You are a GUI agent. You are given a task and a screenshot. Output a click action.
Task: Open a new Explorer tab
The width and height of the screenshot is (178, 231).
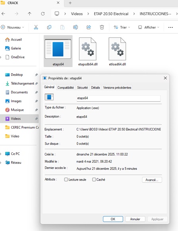70,3
